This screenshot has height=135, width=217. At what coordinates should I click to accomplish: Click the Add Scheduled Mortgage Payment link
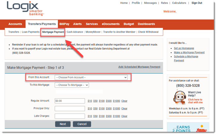(139, 67)
